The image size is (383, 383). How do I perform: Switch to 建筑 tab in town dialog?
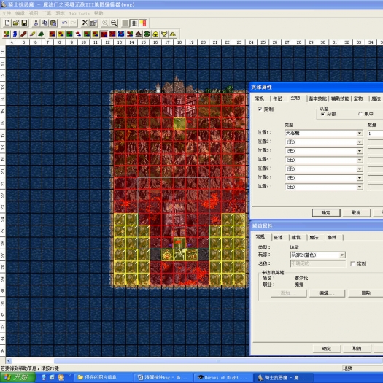tap(296, 237)
